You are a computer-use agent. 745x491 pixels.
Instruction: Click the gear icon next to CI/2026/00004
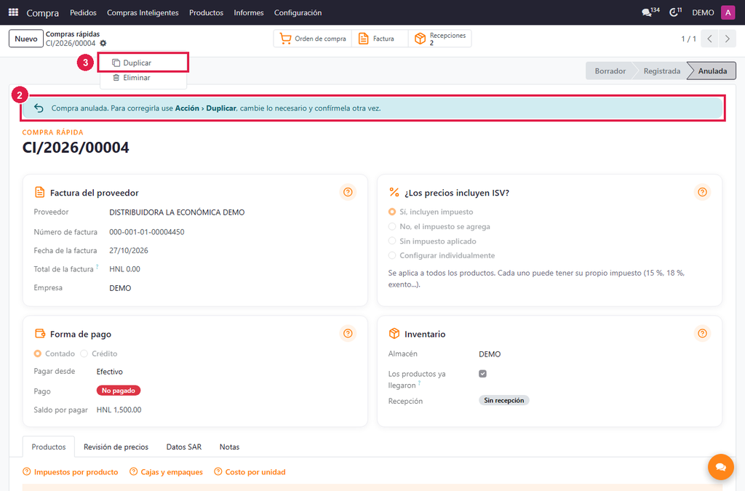[103, 43]
